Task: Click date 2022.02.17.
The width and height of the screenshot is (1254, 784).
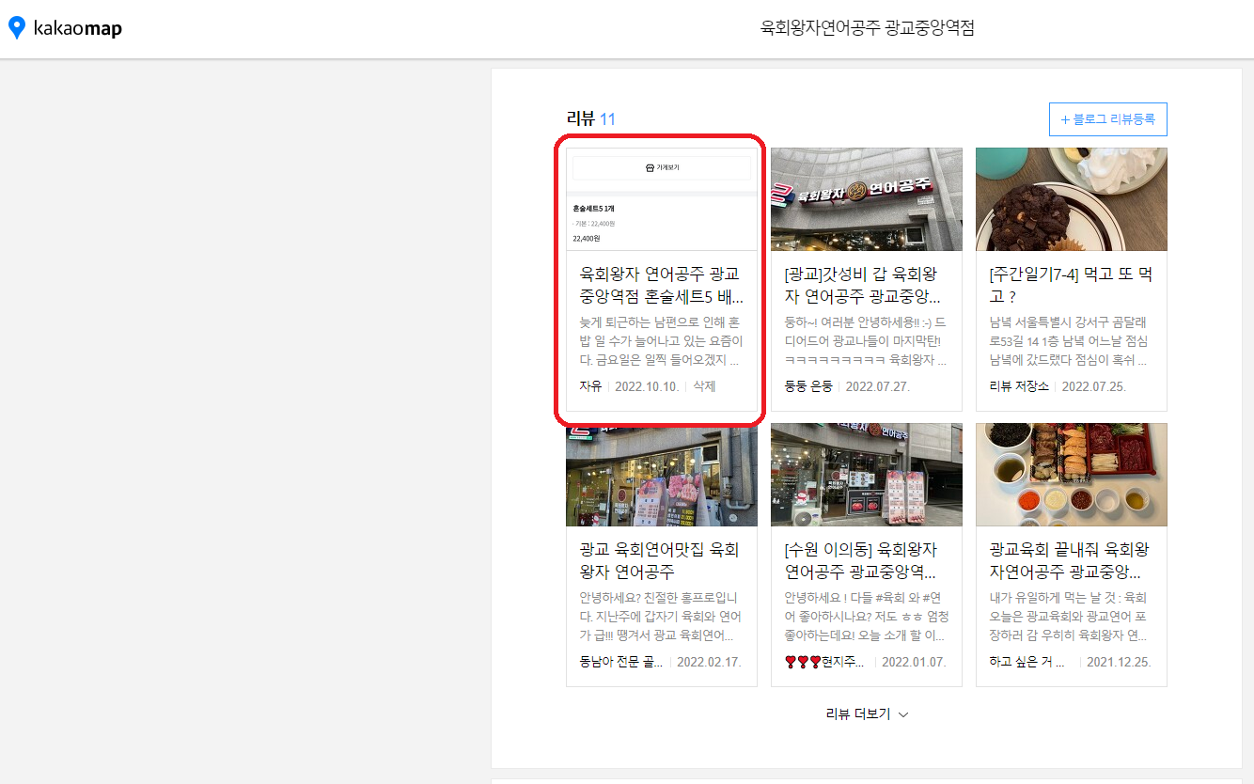Action: [709, 662]
